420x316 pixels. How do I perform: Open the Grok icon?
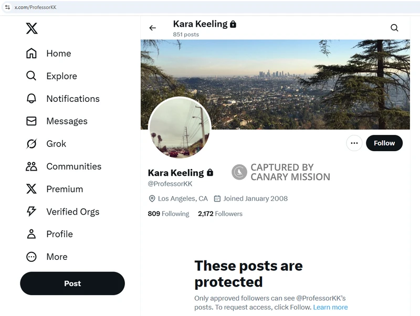[x=31, y=144]
